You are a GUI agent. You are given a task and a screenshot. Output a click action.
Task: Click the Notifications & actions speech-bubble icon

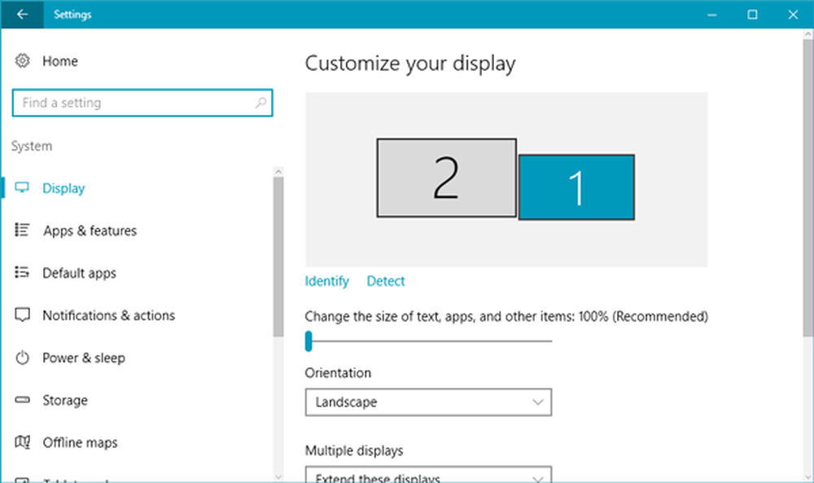click(22, 314)
